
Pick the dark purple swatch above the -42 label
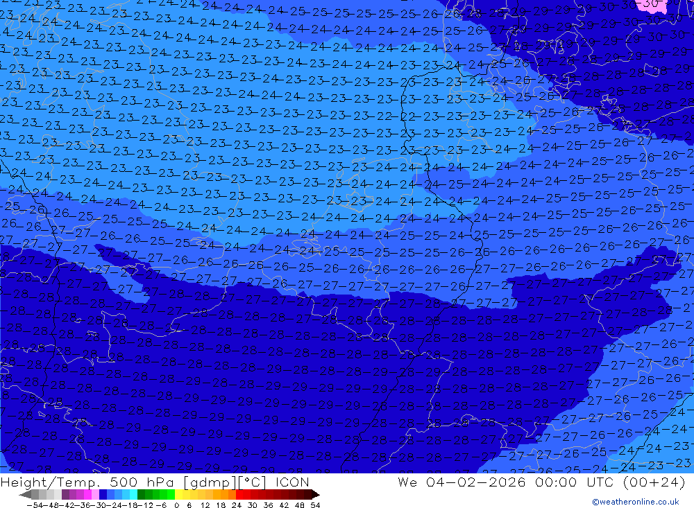pos(65,494)
